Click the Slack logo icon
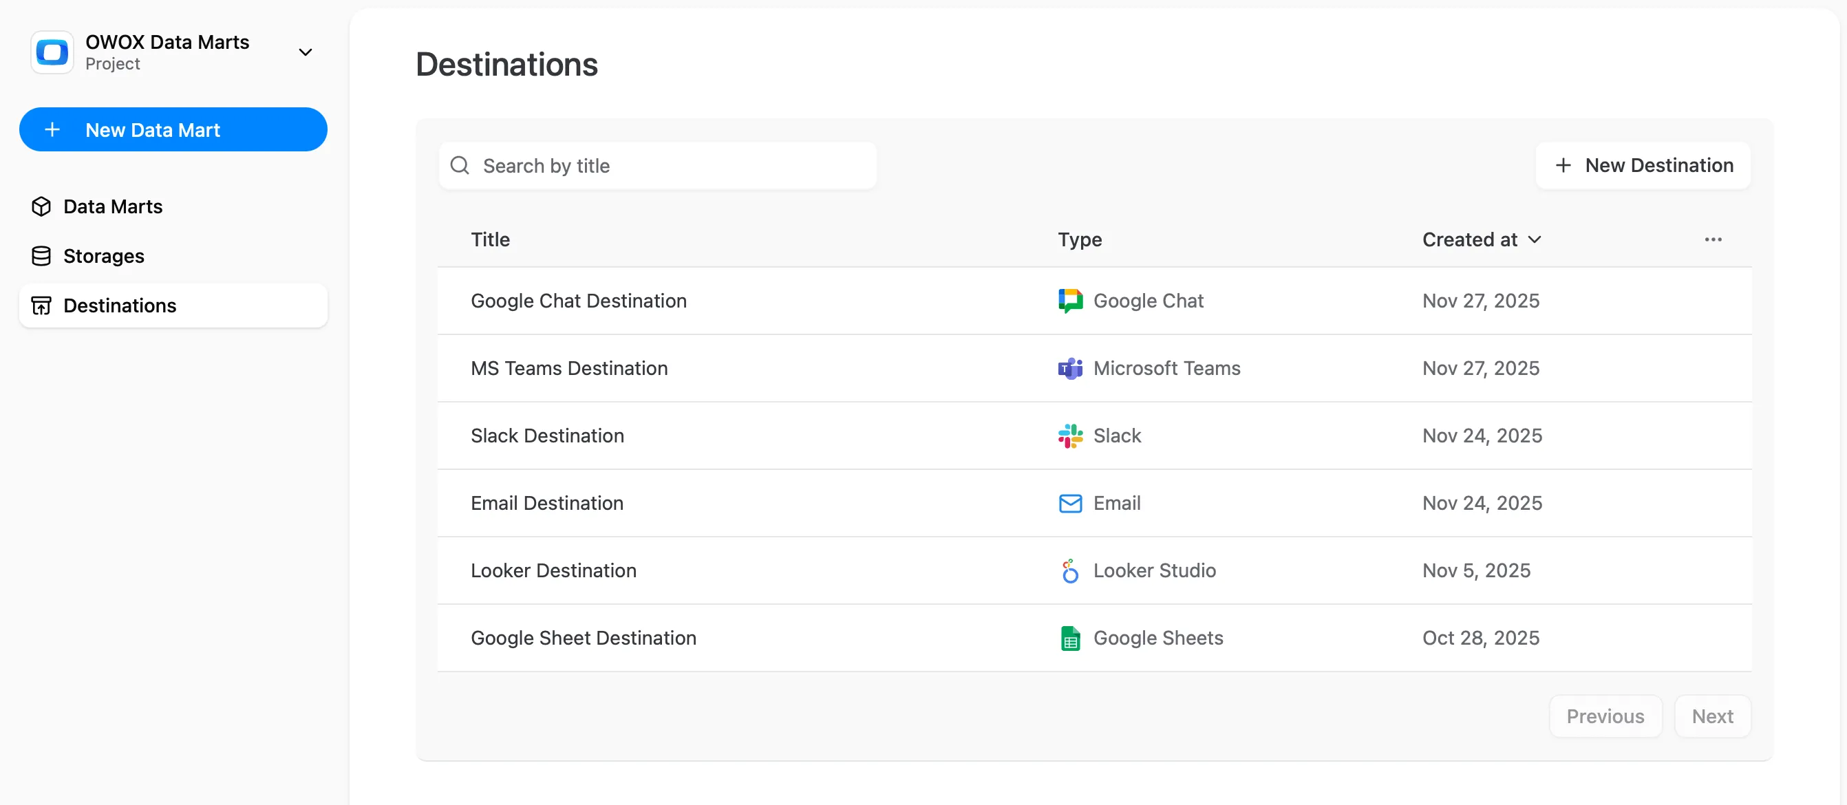1847x805 pixels. click(1070, 436)
